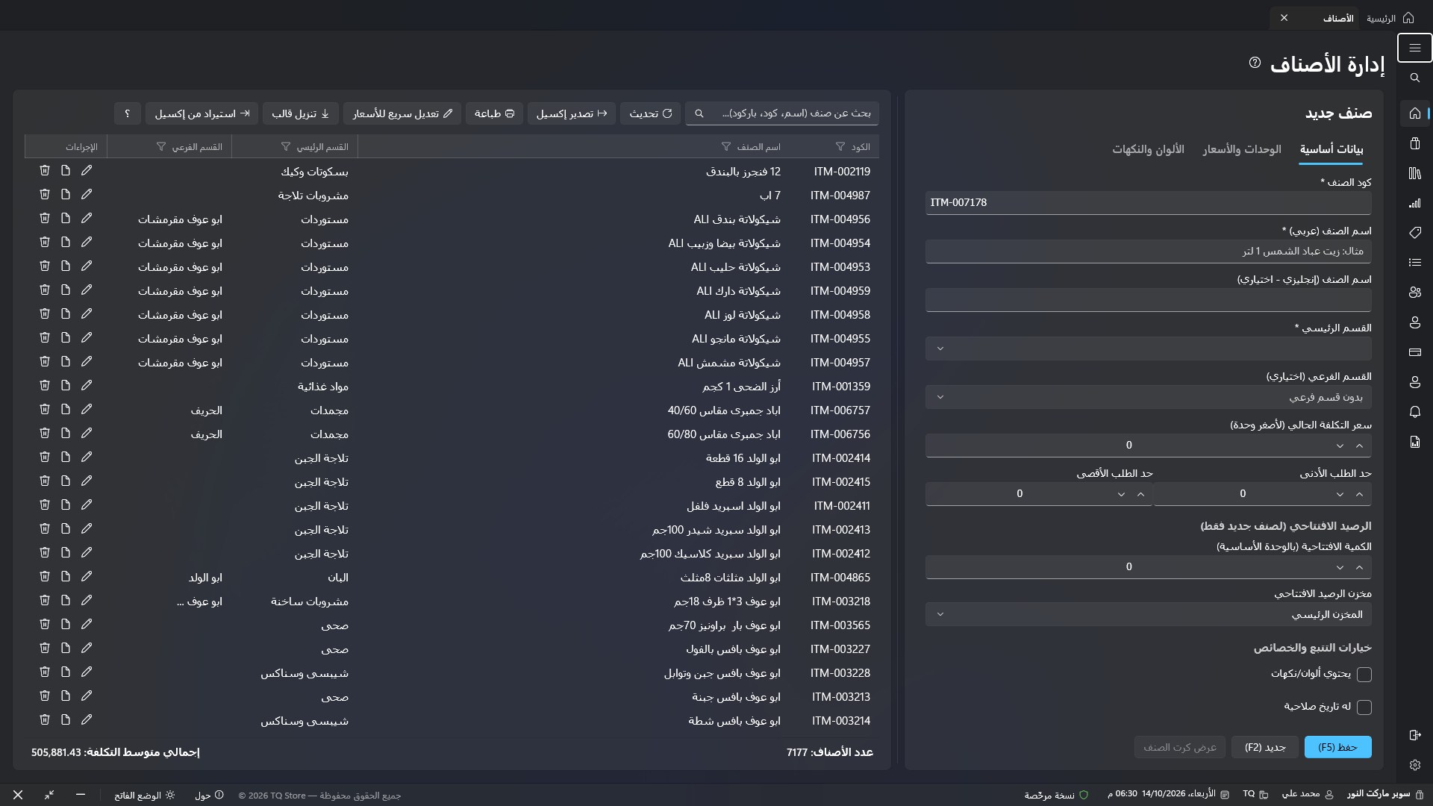Edit item ITM-001359 with pencil icon

(87, 386)
